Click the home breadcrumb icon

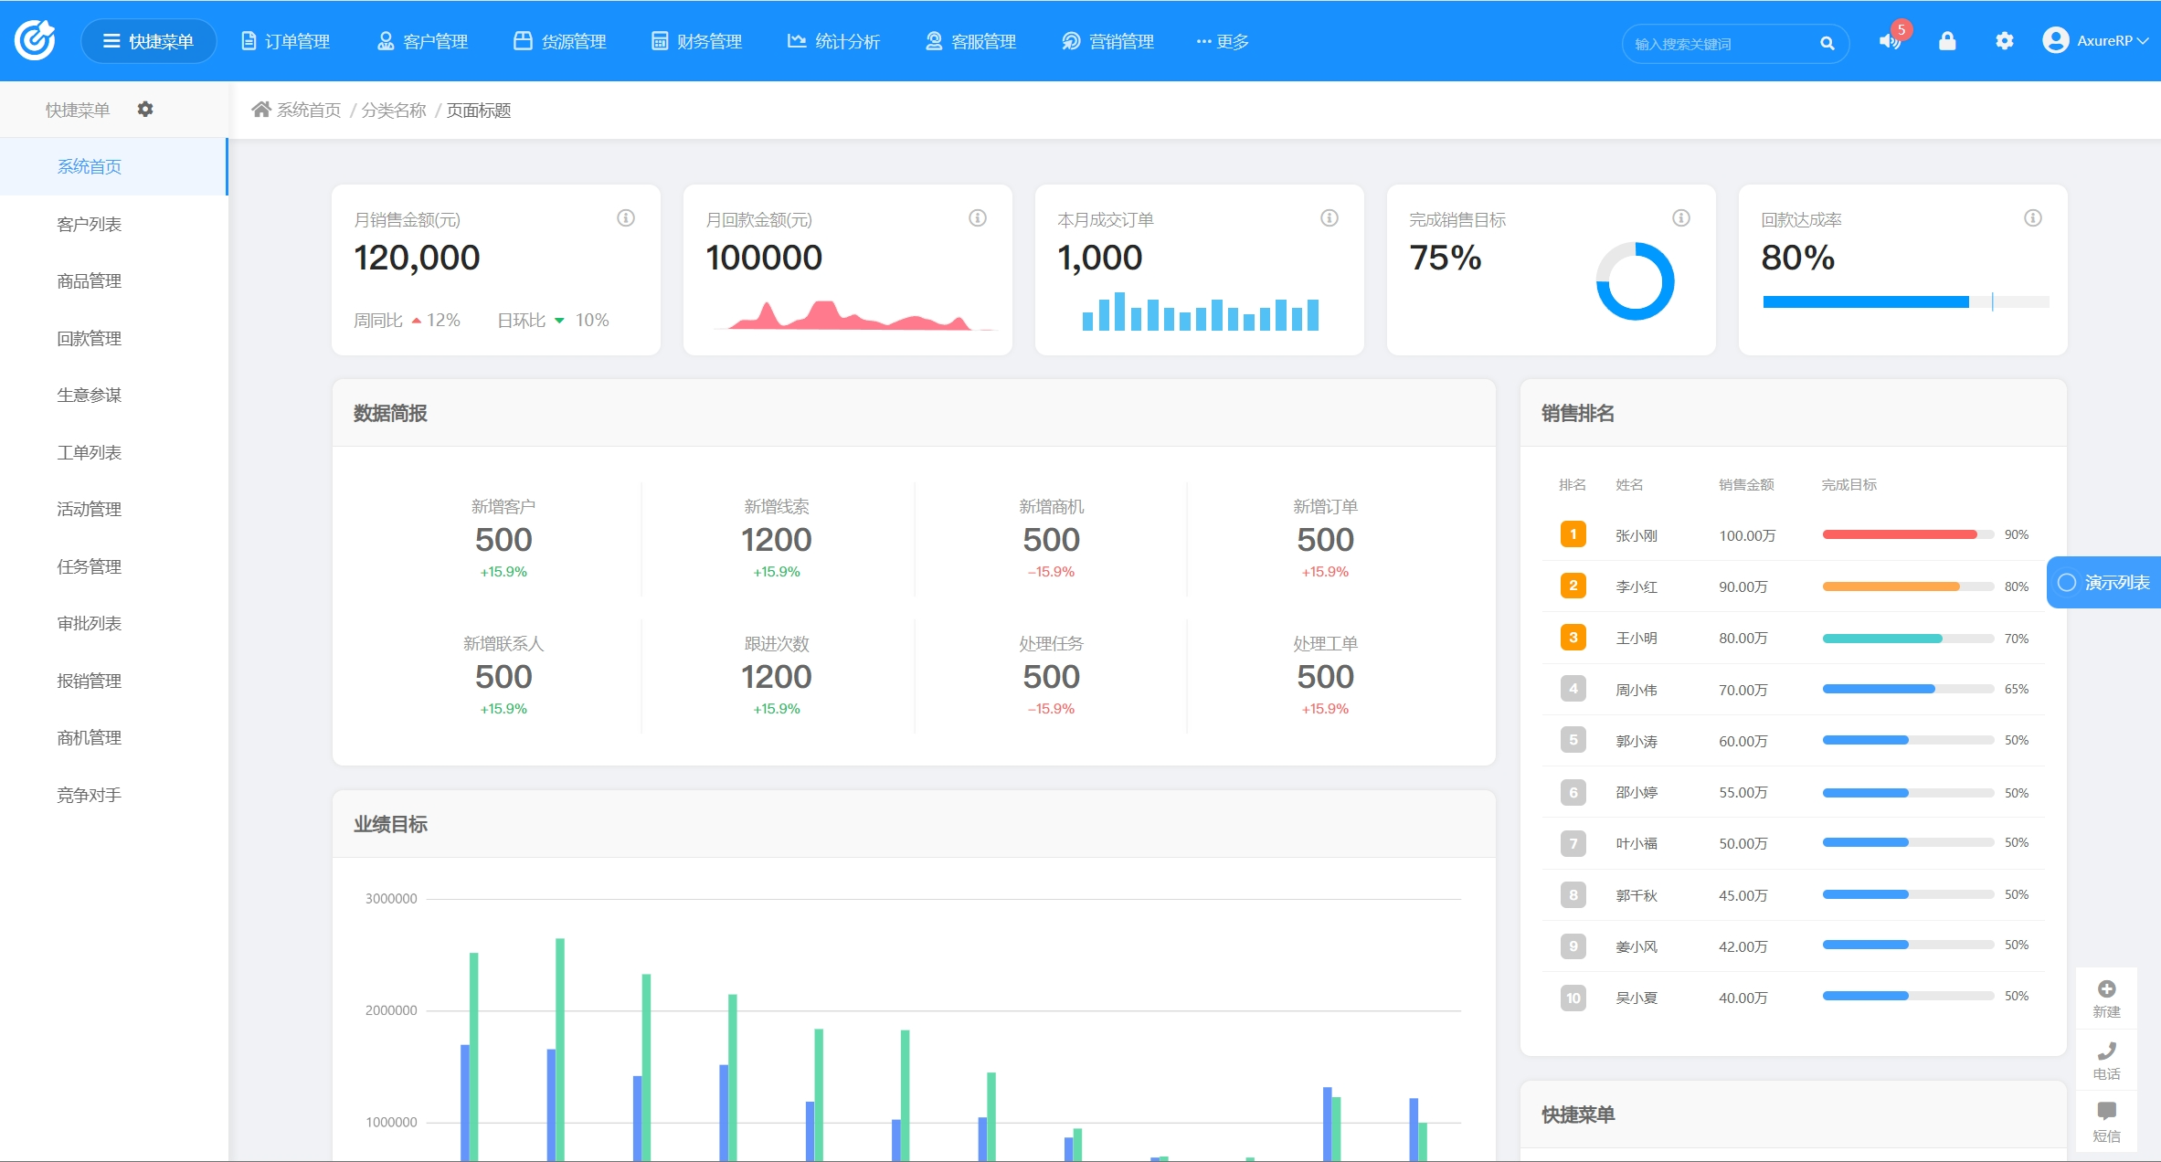click(261, 110)
